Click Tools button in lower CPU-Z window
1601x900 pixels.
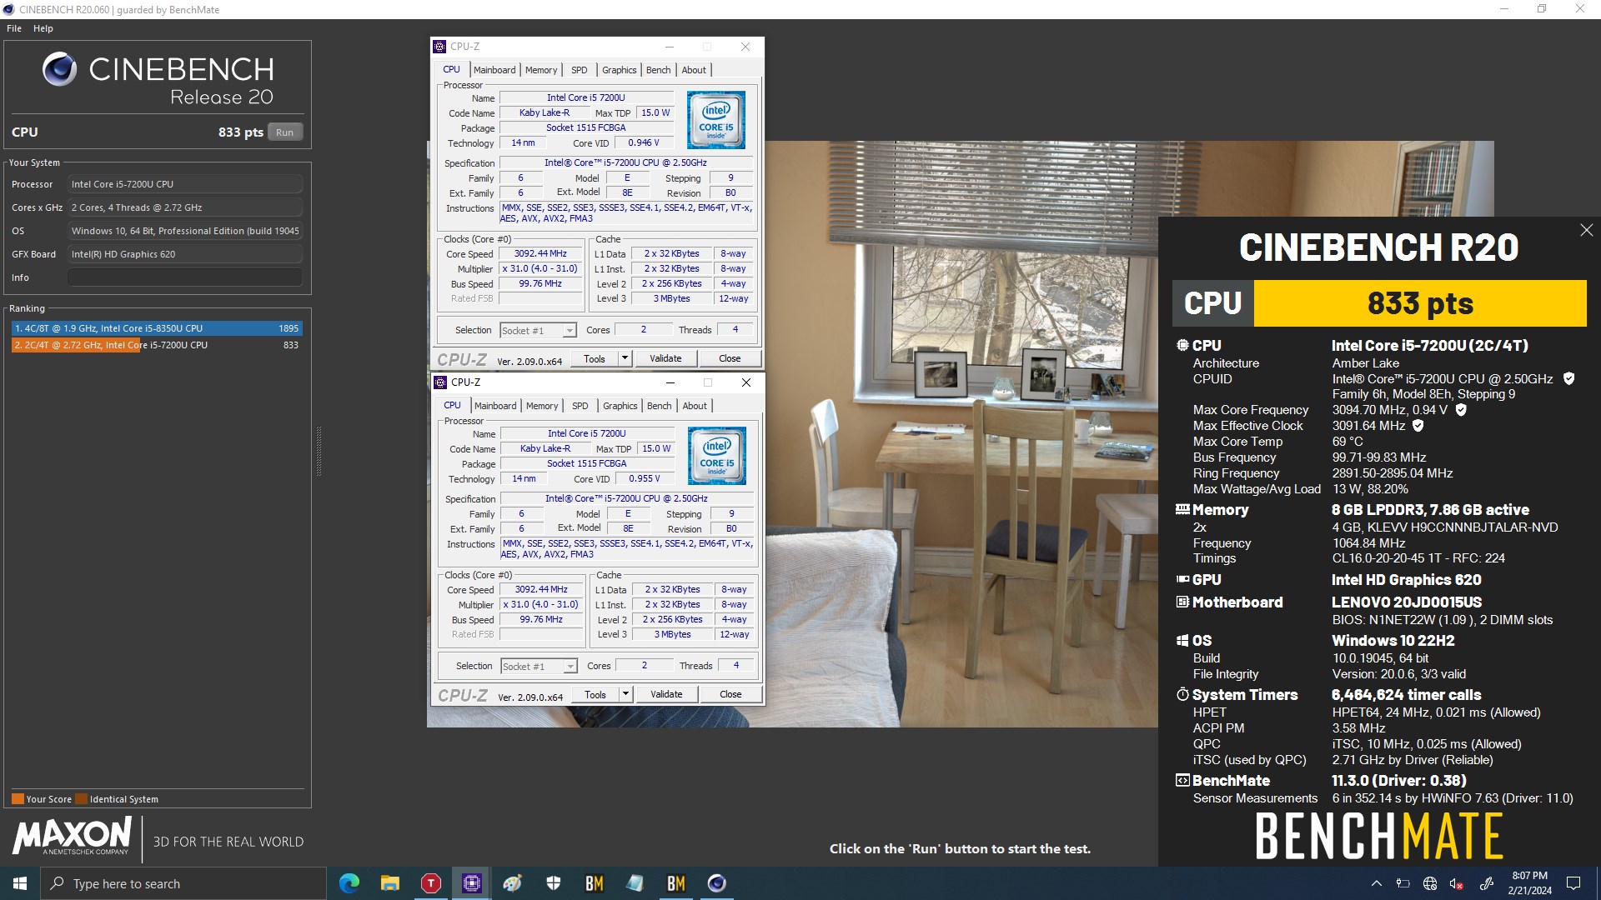595,694
